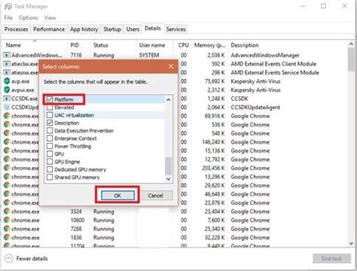Click the 203,456 K memory value

pyautogui.click(x=213, y=168)
